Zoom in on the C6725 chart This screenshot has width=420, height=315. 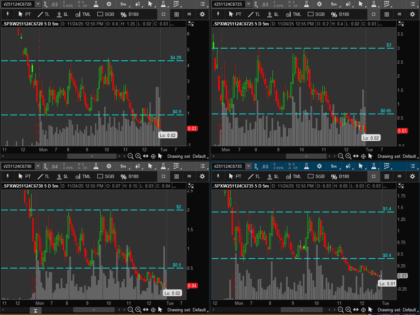pos(348,156)
